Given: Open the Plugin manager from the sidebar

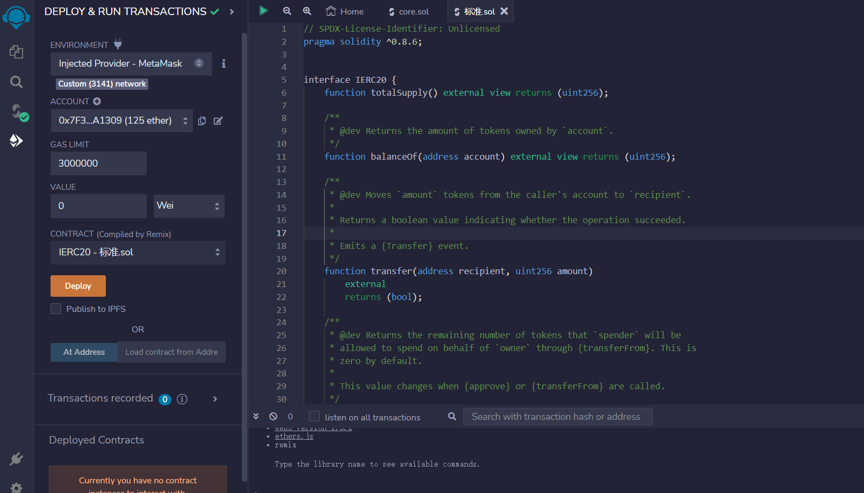Looking at the screenshot, I should [x=16, y=459].
